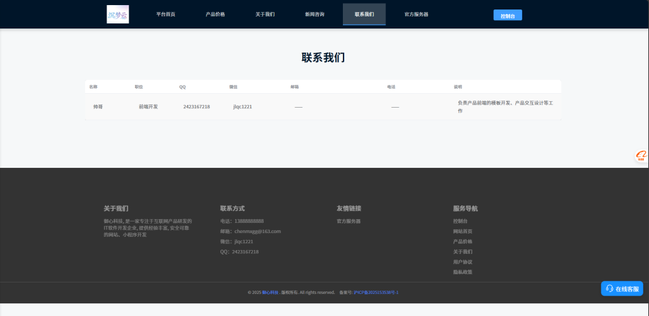
Task: Open the 隐私政策 footer link
Action: 463,272
